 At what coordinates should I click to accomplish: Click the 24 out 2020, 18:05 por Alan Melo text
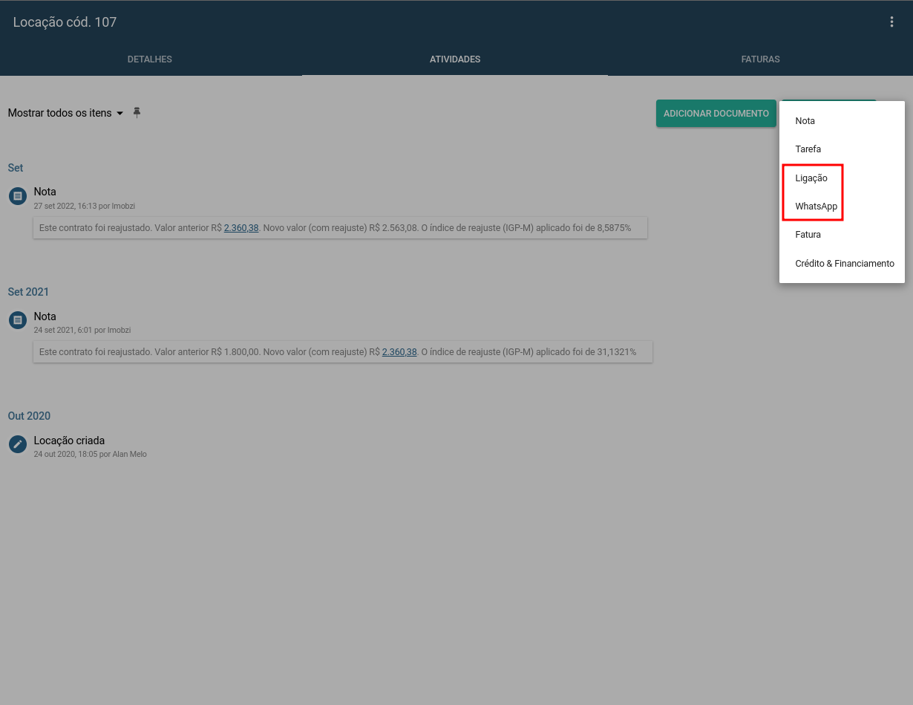tap(91, 454)
